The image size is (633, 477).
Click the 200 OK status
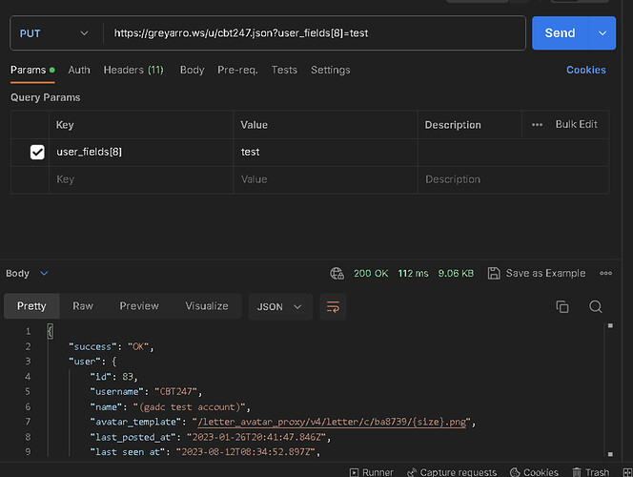[371, 274]
